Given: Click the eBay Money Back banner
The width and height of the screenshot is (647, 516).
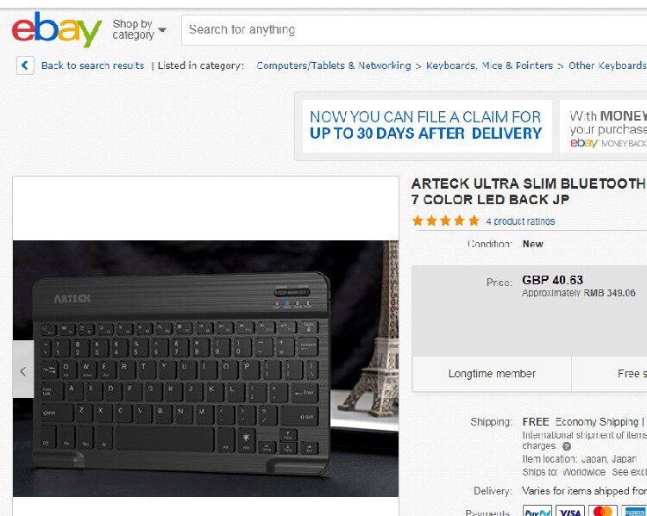Looking at the screenshot, I should pyautogui.click(x=604, y=126).
